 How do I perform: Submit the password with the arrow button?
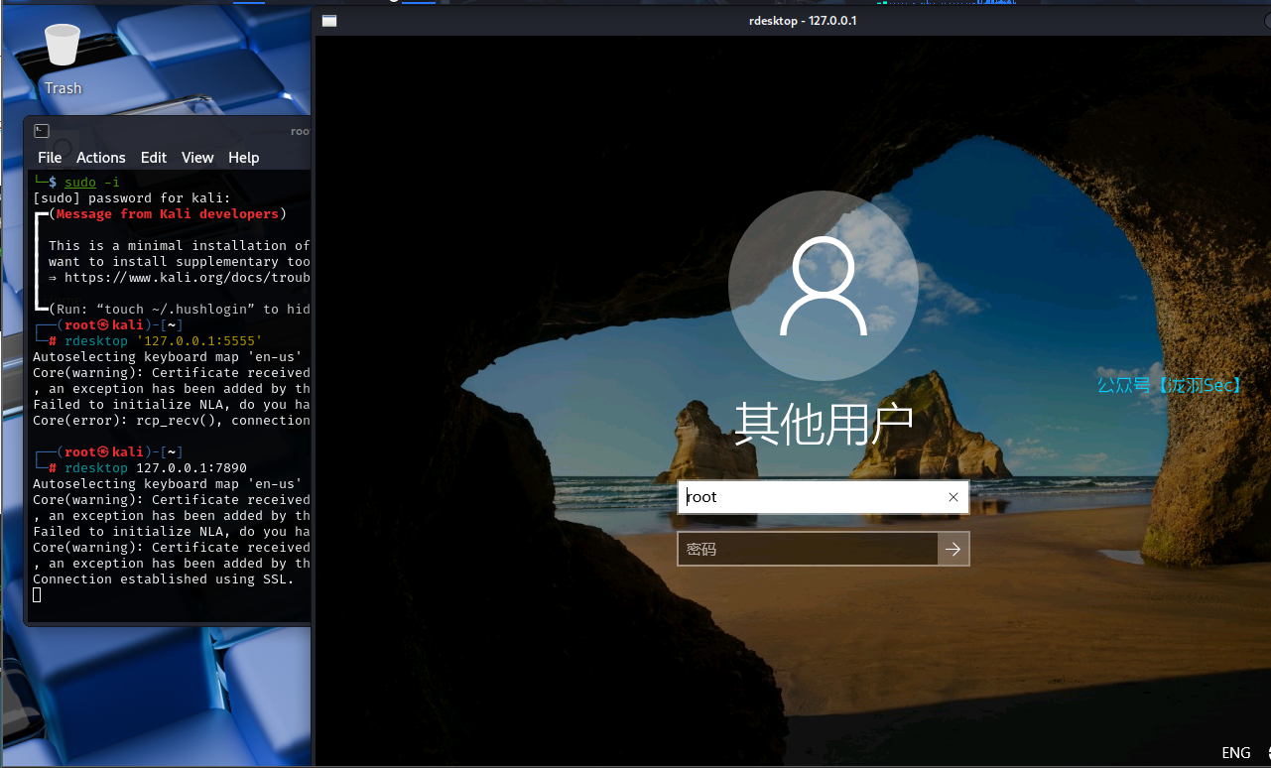click(953, 549)
